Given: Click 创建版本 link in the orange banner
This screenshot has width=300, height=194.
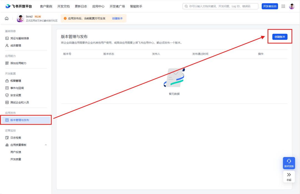Looking at the screenshot, I should tap(117, 19).
